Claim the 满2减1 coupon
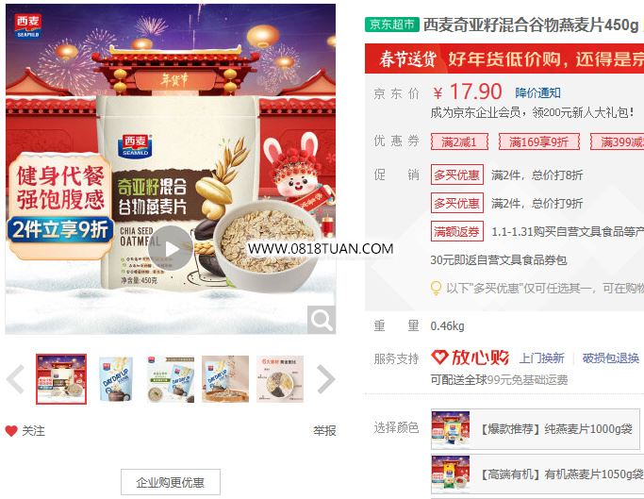Screen dimensions: 644x499 click(x=459, y=141)
